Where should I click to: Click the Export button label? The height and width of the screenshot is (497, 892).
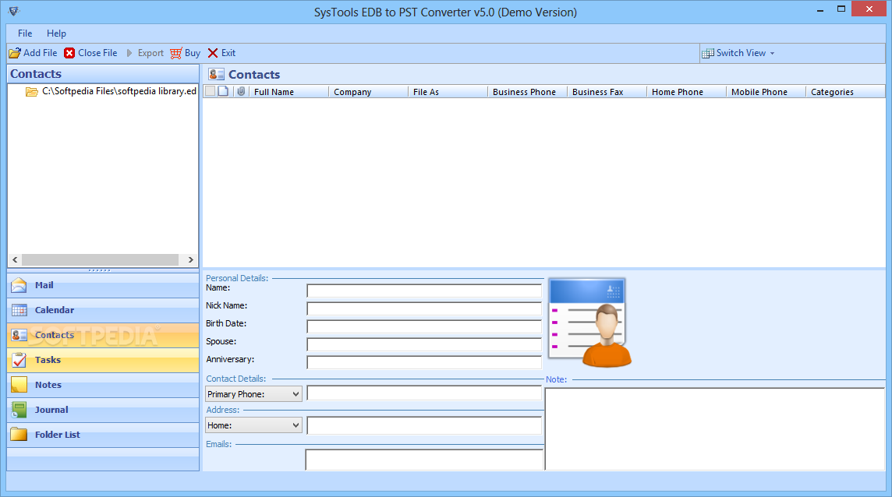coord(150,53)
